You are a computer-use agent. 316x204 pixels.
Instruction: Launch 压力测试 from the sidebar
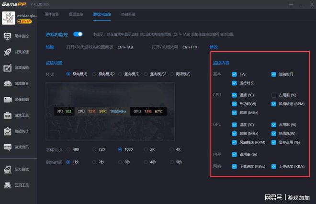(x=8, y=169)
